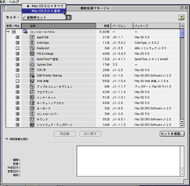Click the アップルメニューオプション icon

(32, 86)
